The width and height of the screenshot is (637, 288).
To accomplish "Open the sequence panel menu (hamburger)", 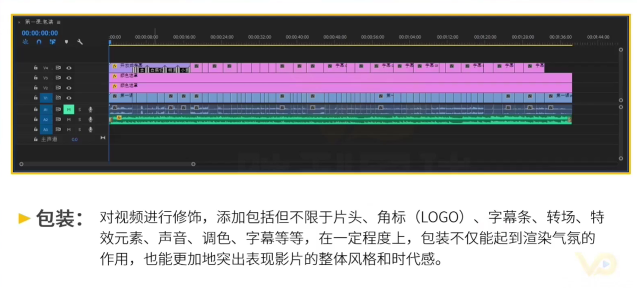I will click(x=59, y=22).
